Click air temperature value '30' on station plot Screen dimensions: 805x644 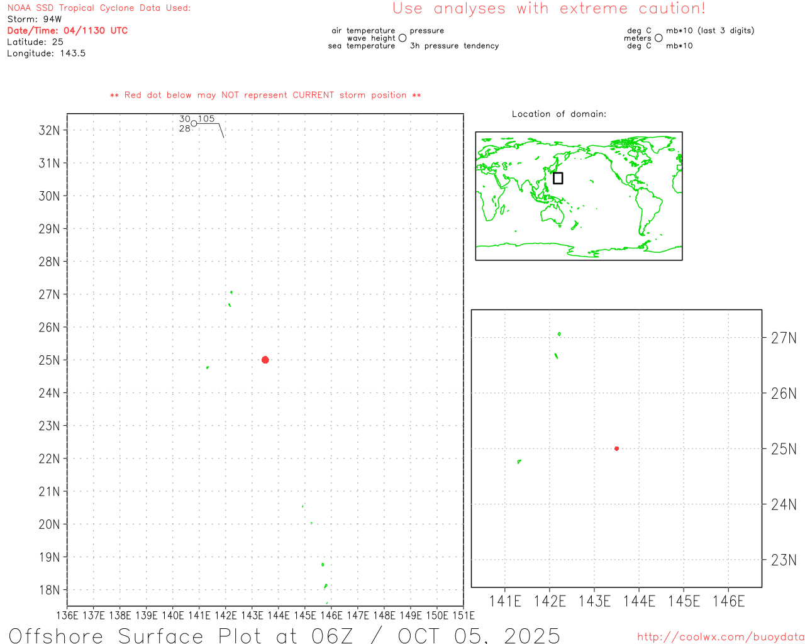pyautogui.click(x=185, y=119)
